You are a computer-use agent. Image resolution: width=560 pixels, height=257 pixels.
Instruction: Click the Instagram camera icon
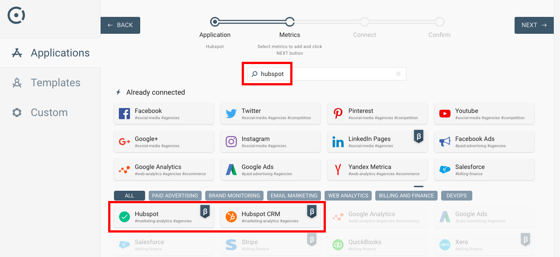(231, 142)
